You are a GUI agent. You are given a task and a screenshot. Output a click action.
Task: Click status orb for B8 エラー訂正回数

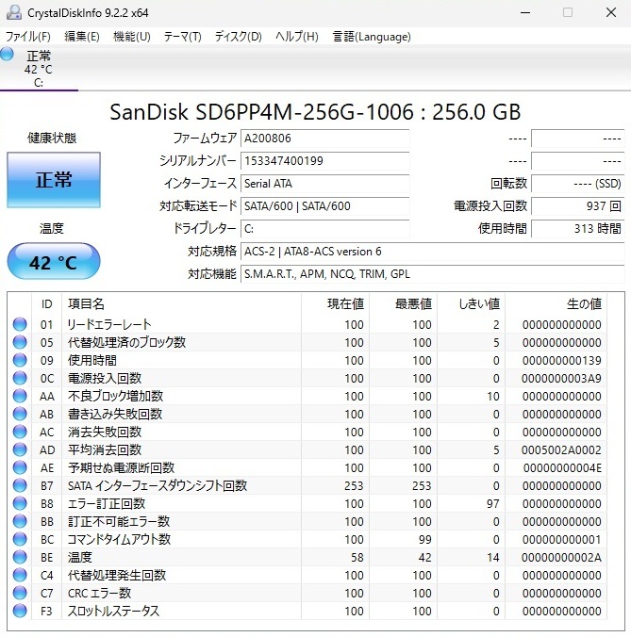tap(20, 503)
